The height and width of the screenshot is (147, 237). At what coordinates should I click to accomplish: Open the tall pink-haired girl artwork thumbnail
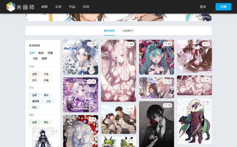pos(118,71)
